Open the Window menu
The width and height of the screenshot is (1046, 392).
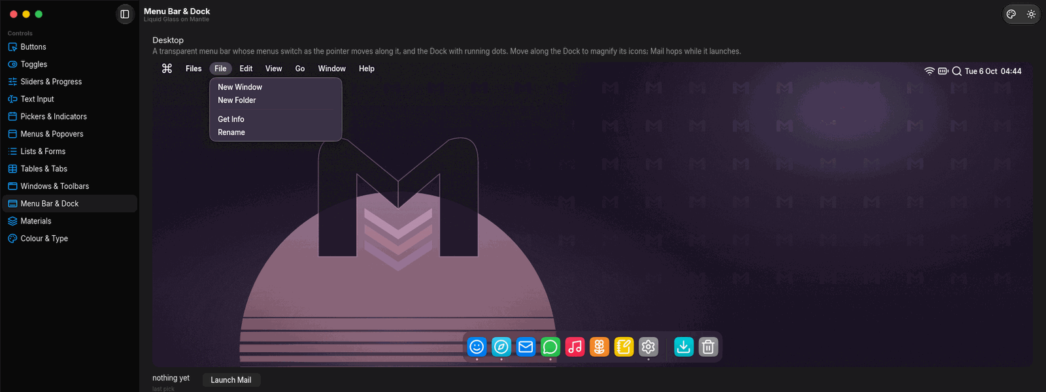click(331, 69)
